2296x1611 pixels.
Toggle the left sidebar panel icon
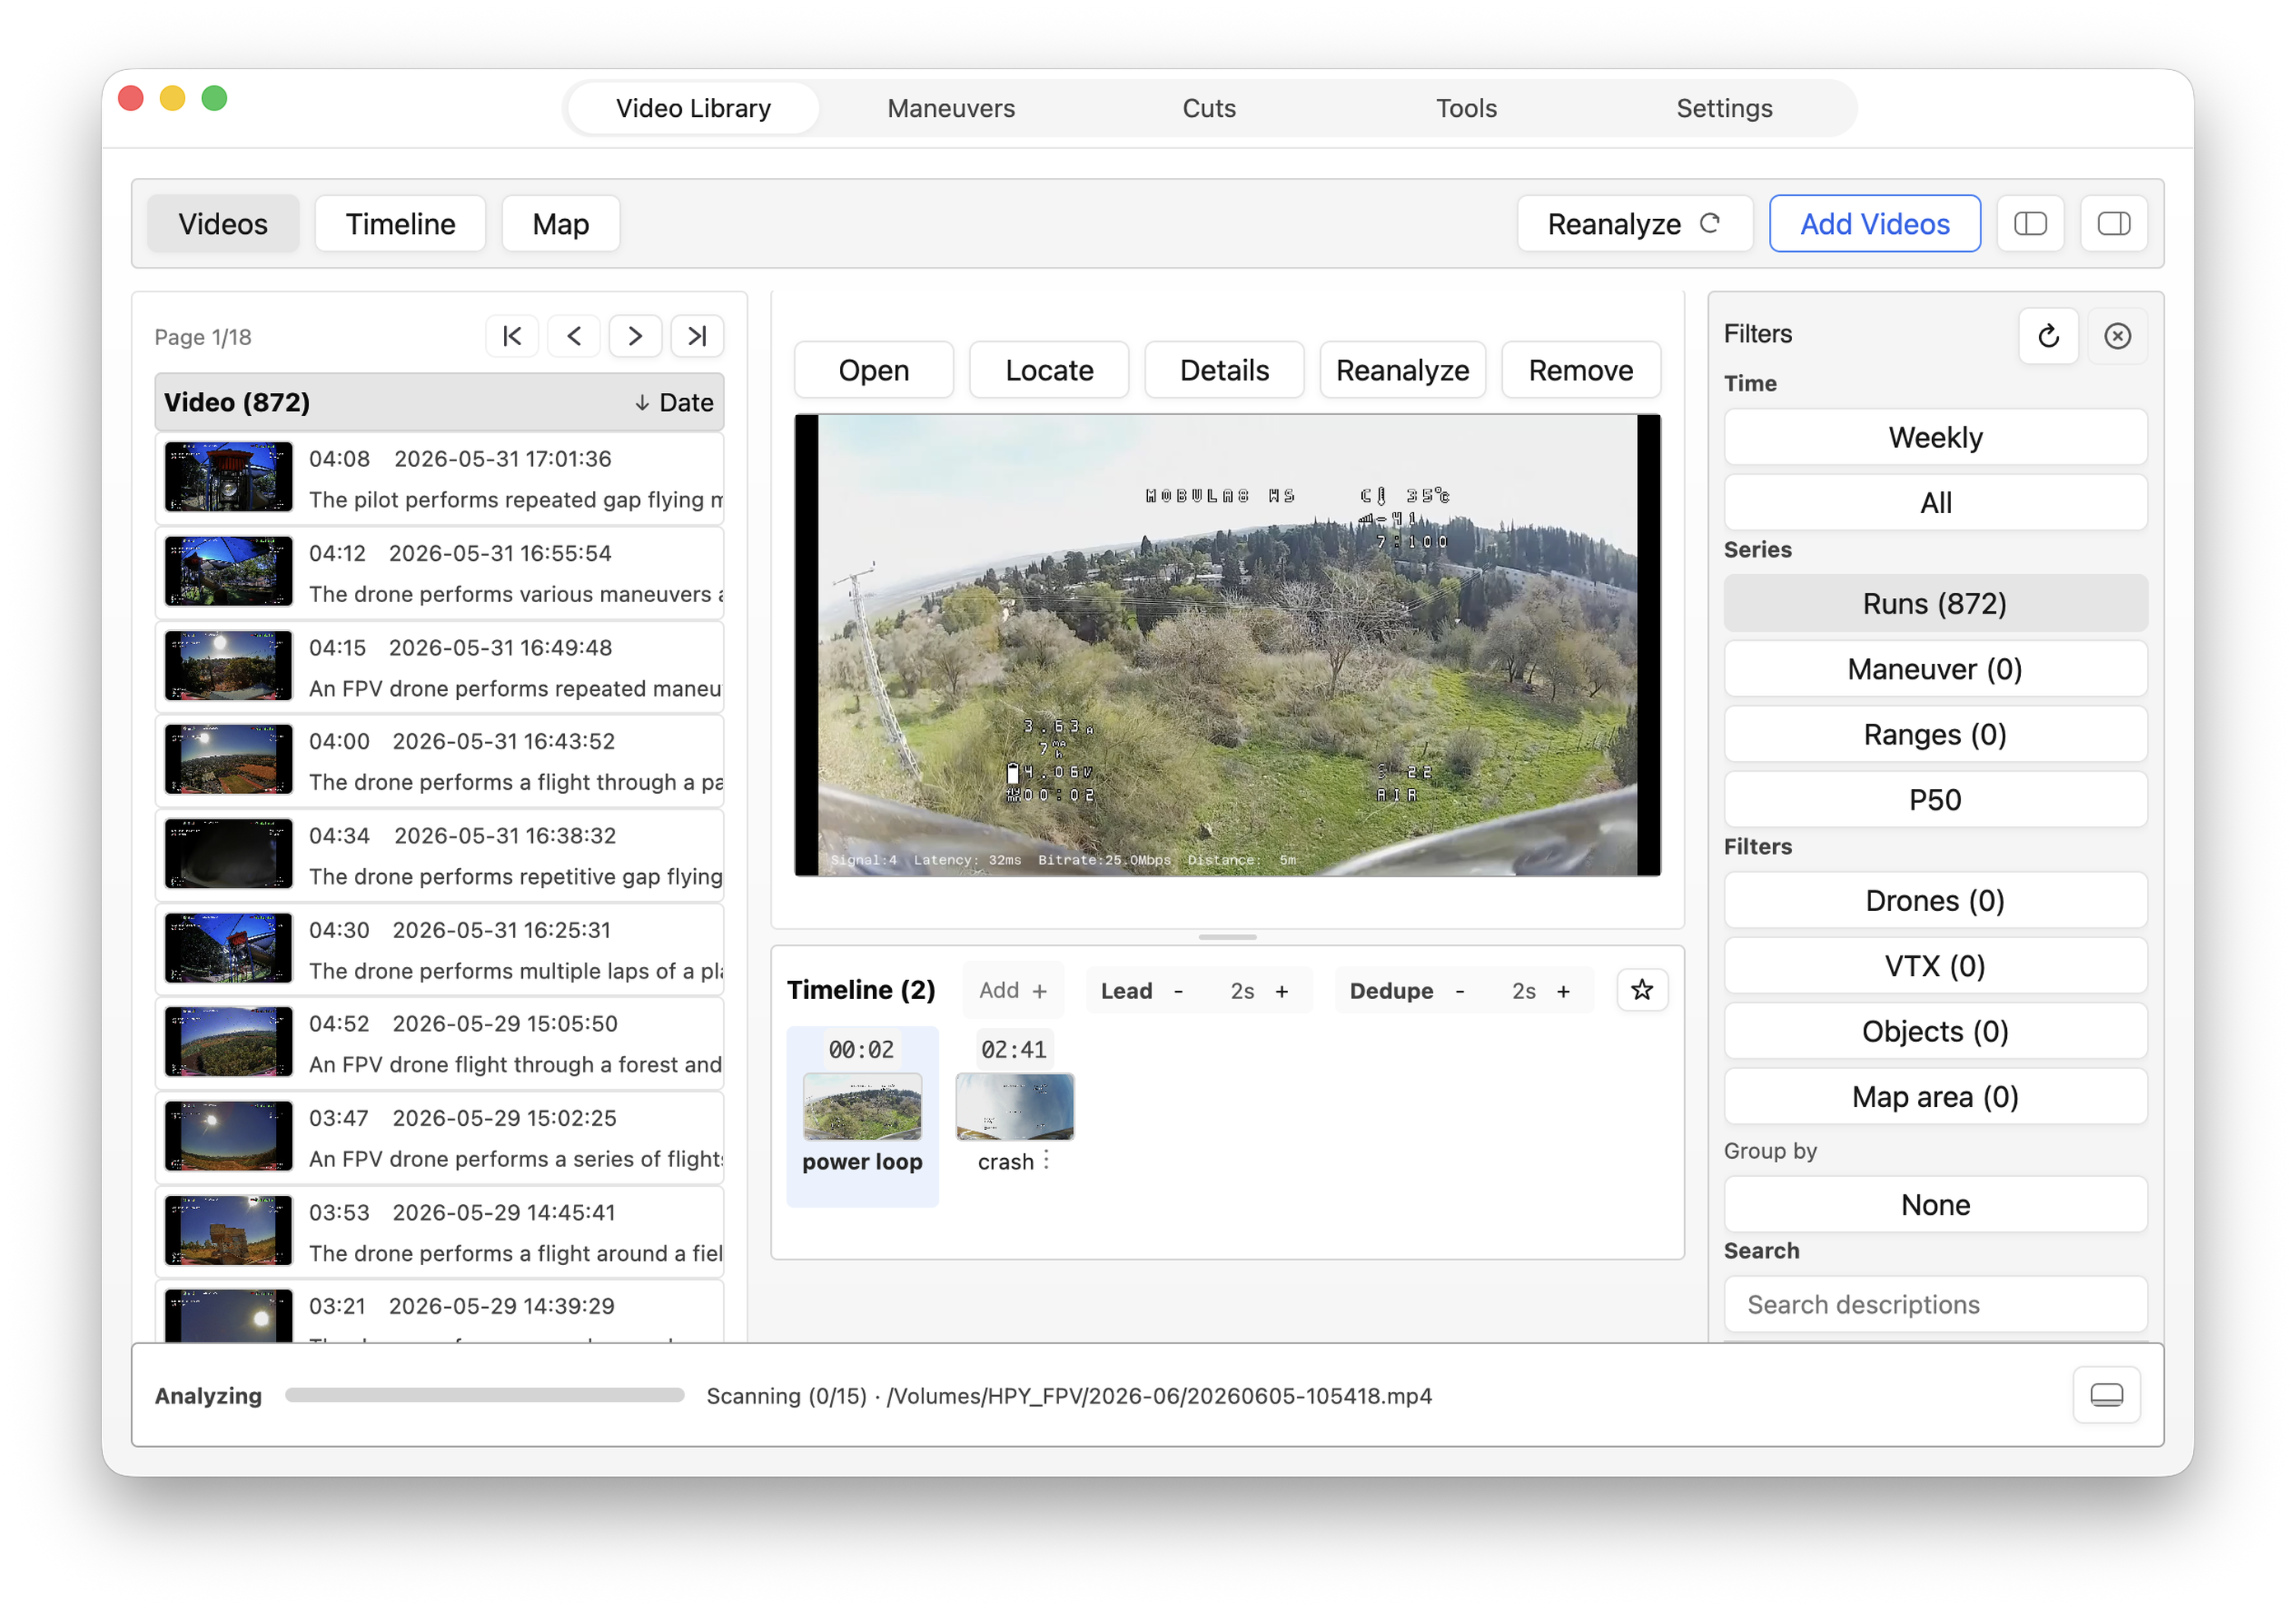pos(2030,223)
